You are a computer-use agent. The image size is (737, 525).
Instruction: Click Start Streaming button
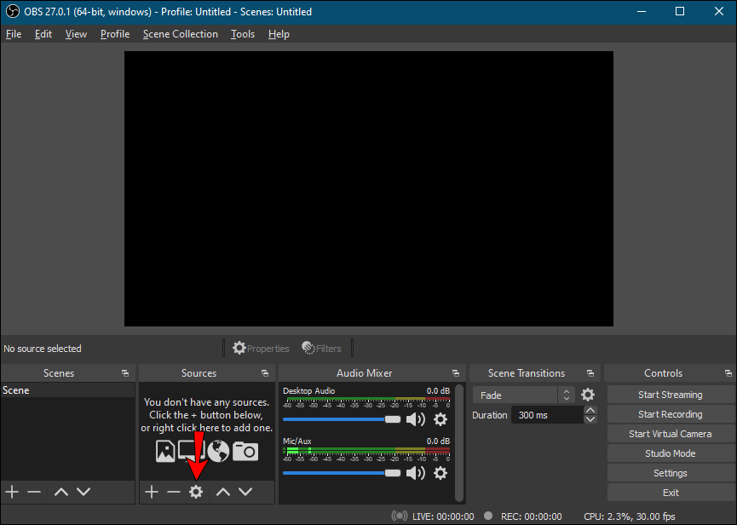click(670, 395)
